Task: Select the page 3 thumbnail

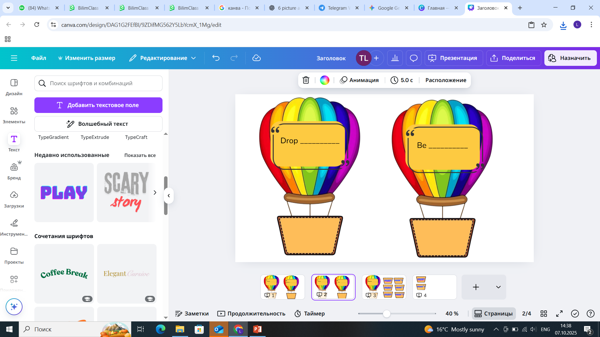Action: (x=384, y=287)
